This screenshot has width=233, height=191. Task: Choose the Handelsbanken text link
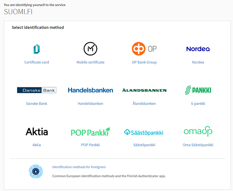(90, 103)
